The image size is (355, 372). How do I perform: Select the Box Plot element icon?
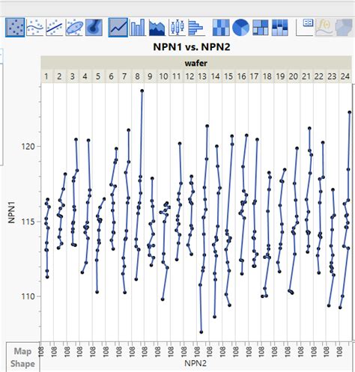(177, 27)
